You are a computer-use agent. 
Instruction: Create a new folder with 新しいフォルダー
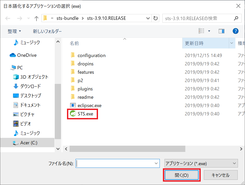click(x=47, y=31)
